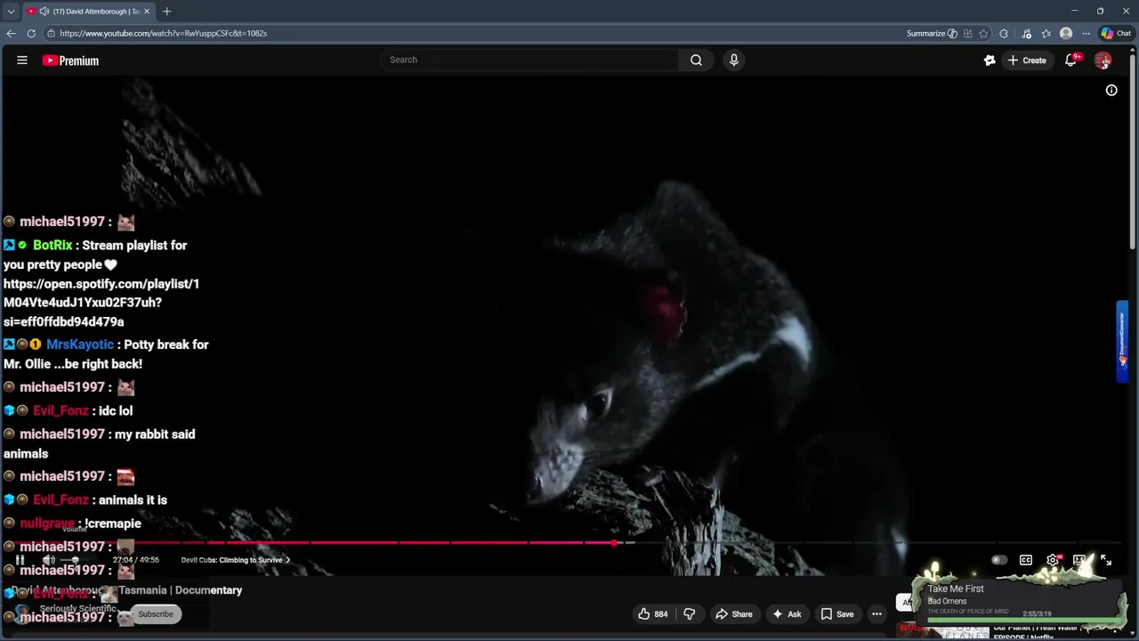Click BotRix username in chat overlay
1139x641 pixels.
point(53,245)
